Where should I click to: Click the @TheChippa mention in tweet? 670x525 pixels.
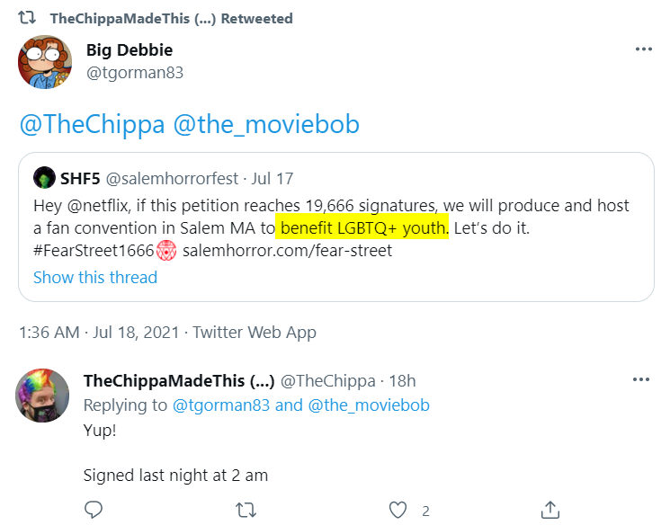[x=92, y=124]
